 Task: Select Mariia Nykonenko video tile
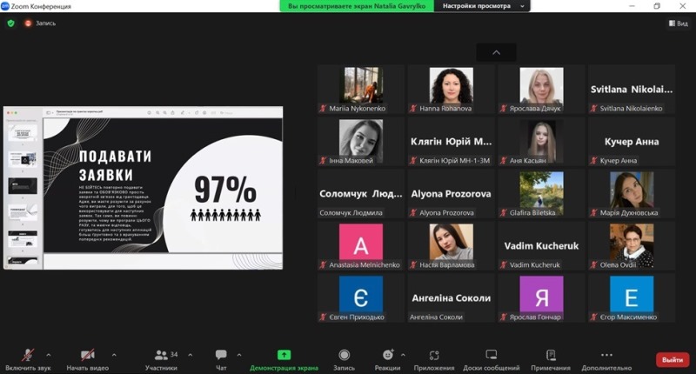point(361,90)
